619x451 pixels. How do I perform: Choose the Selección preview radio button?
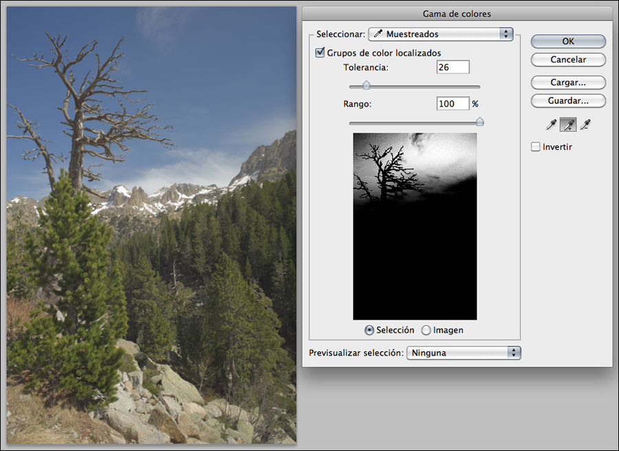point(369,330)
